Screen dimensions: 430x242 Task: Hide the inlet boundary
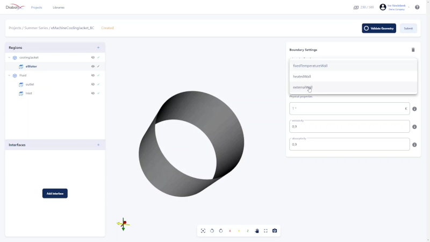(x=92, y=93)
